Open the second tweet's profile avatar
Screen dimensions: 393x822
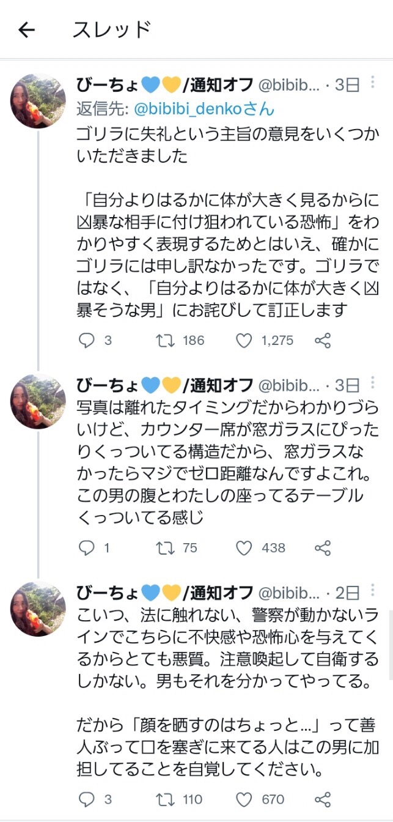pyautogui.click(x=38, y=401)
